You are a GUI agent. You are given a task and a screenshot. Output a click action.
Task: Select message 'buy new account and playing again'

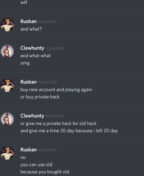[56, 90]
